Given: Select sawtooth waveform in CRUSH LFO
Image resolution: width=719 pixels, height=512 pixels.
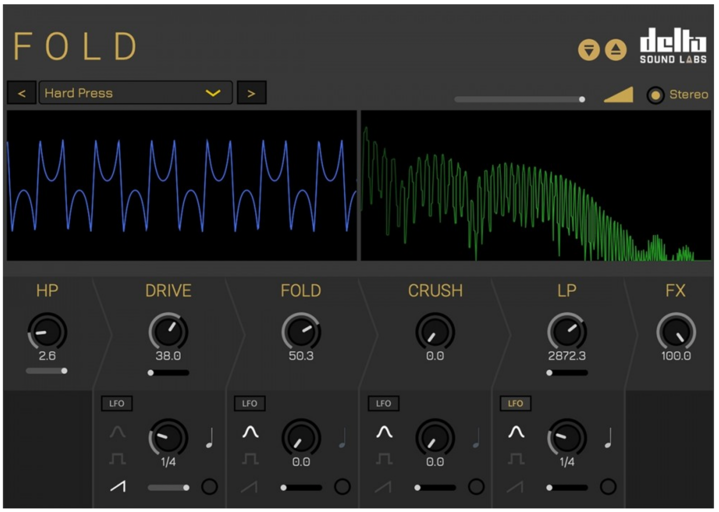Looking at the screenshot, I should pyautogui.click(x=383, y=487).
